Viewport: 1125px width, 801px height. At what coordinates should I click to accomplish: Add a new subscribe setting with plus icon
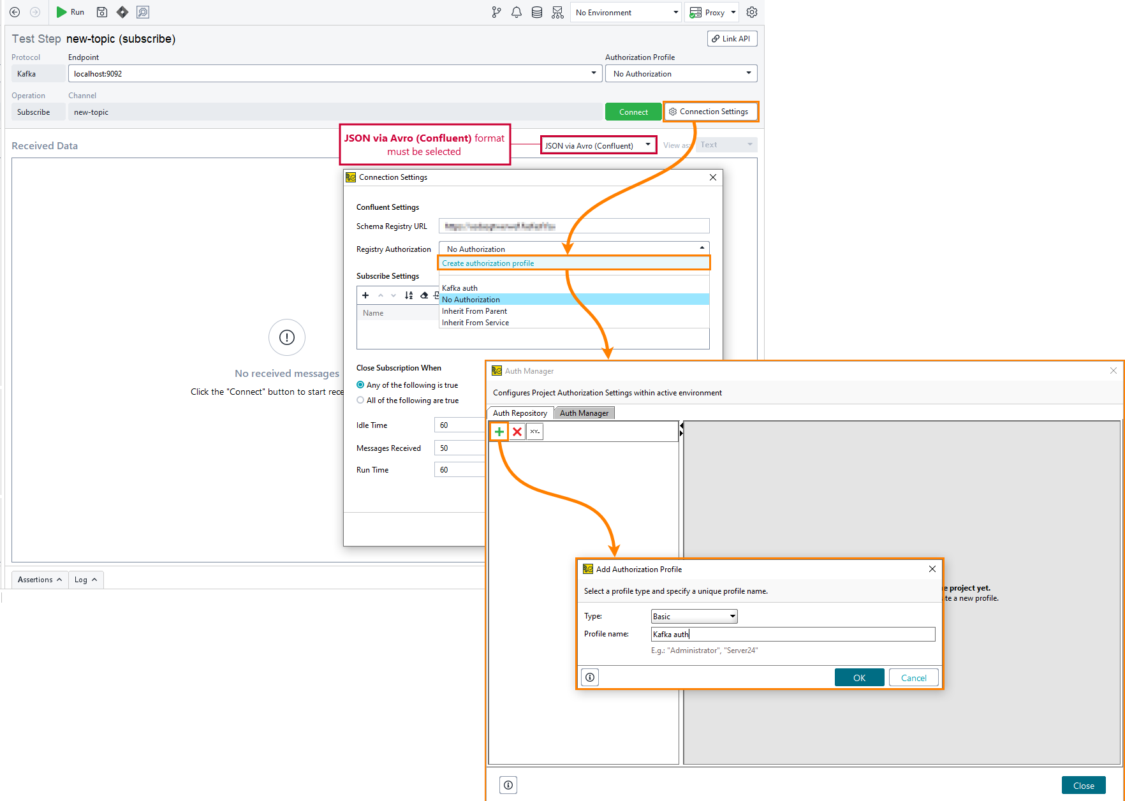coord(365,295)
